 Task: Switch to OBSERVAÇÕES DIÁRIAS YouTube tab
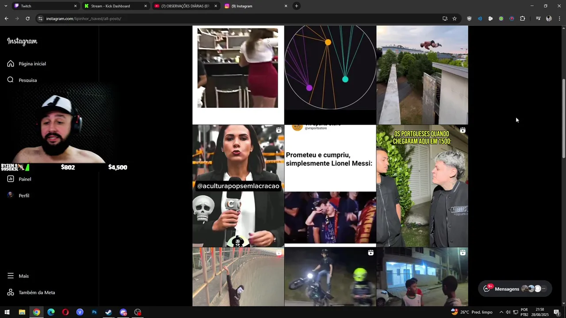point(185,6)
